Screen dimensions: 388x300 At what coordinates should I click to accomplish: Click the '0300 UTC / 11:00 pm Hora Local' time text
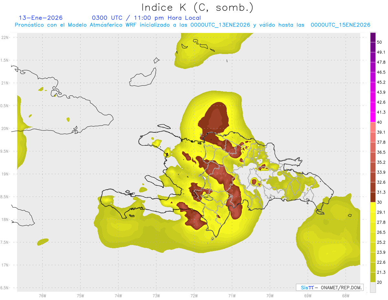click(x=146, y=18)
